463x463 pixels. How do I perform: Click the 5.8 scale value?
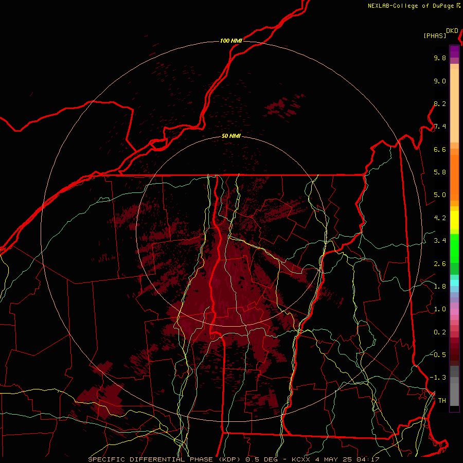pos(440,172)
